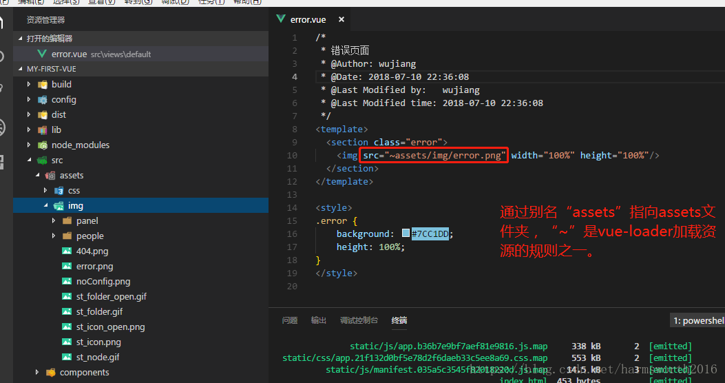Switch to the Output (输出) panel tab

[319, 320]
